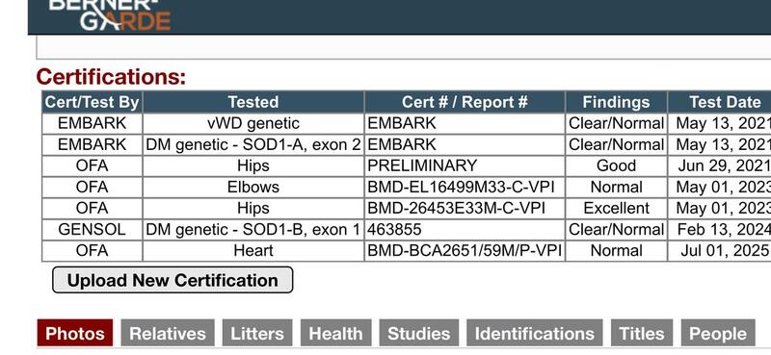The height and width of the screenshot is (355, 771).
Task: Click the Berner-Garde logo
Action: pyautogui.click(x=110, y=14)
